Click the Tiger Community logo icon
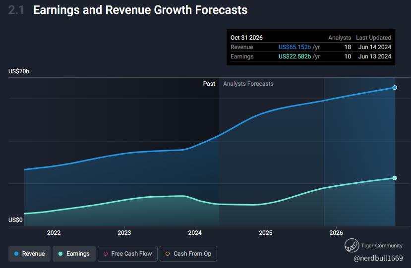The image size is (411, 268). [352, 245]
